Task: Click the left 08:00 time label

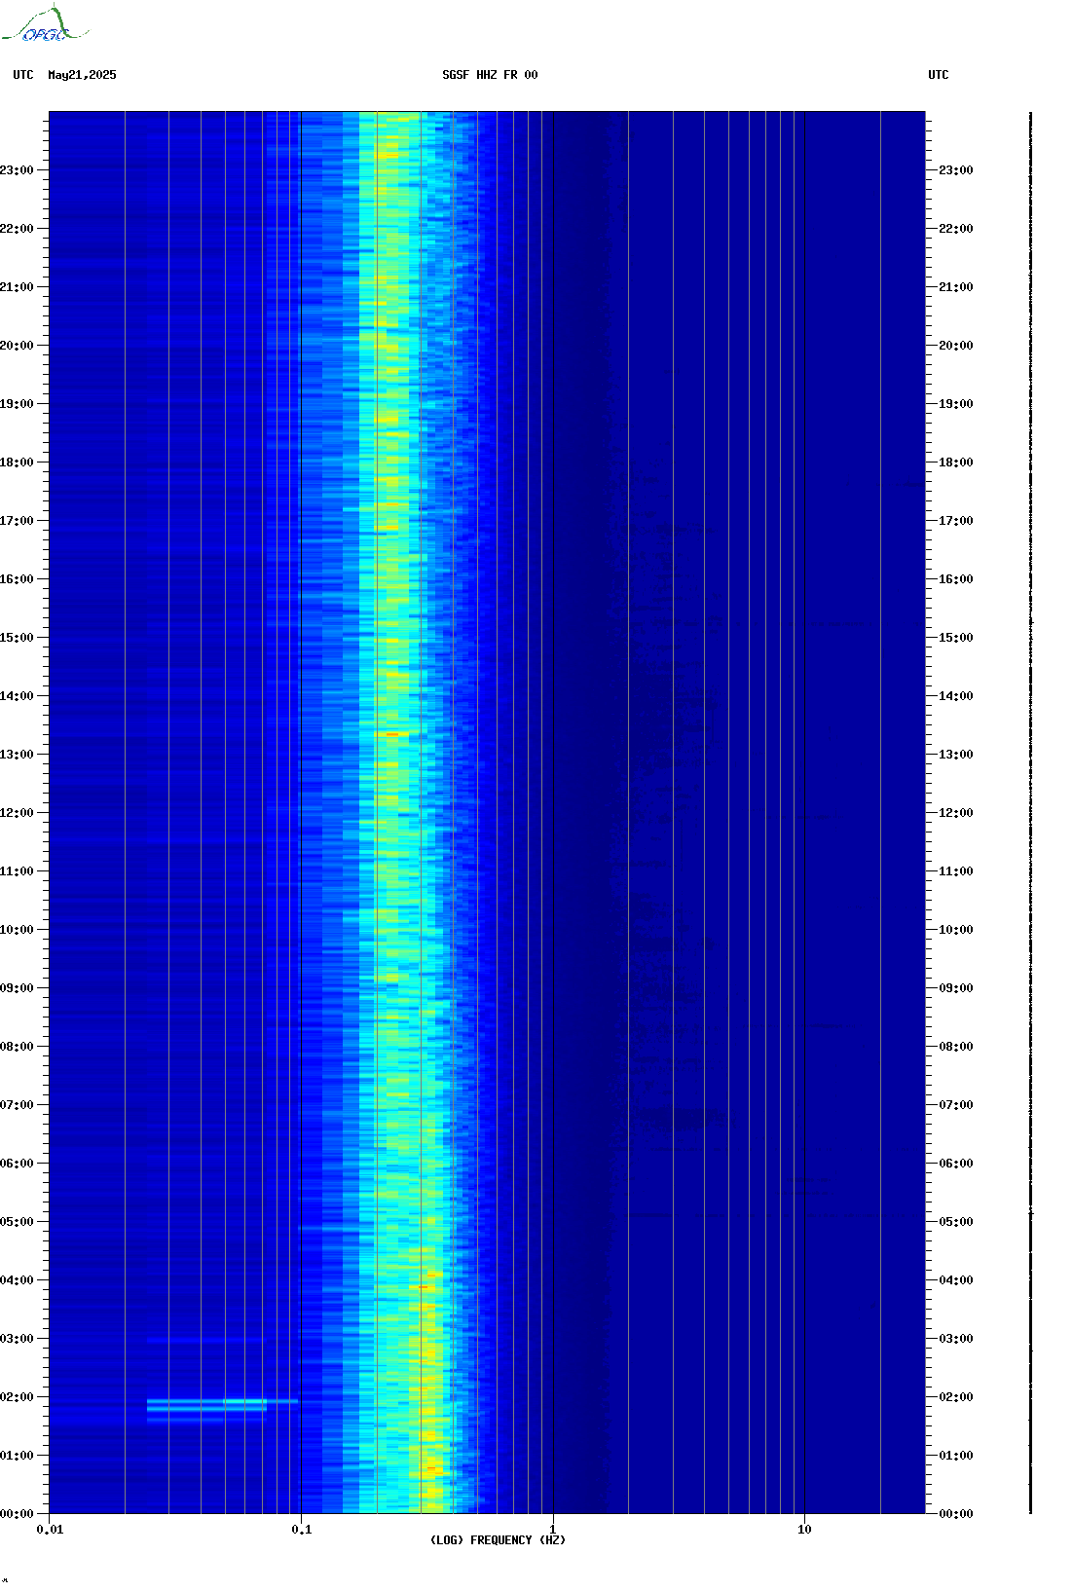Action: (x=17, y=1047)
